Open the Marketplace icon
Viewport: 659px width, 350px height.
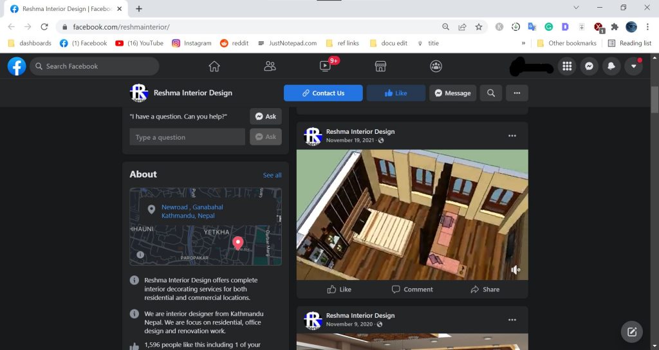click(x=380, y=66)
